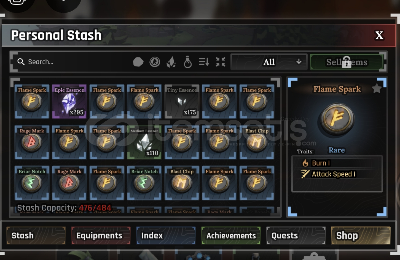This screenshot has width=400, height=260.
Task: Close the Personal Stash window
Action: click(379, 35)
